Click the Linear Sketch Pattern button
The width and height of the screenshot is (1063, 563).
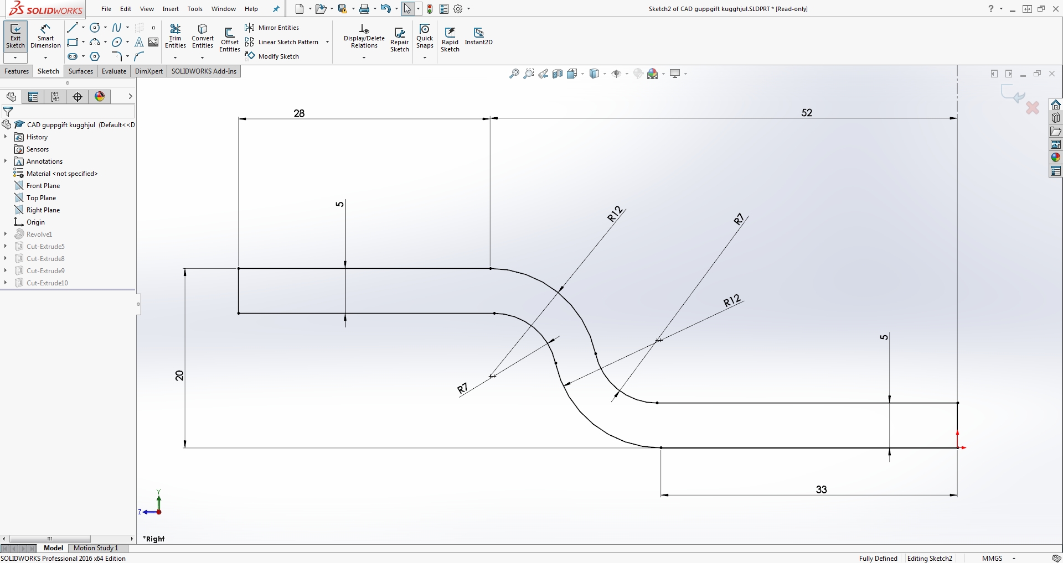(282, 42)
